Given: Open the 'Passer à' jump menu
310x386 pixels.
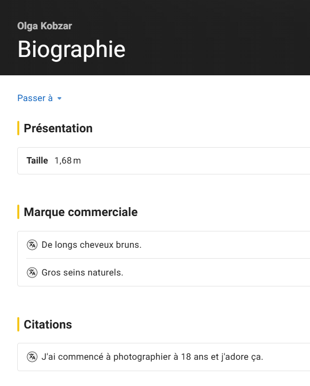Looking at the screenshot, I should tap(35, 98).
